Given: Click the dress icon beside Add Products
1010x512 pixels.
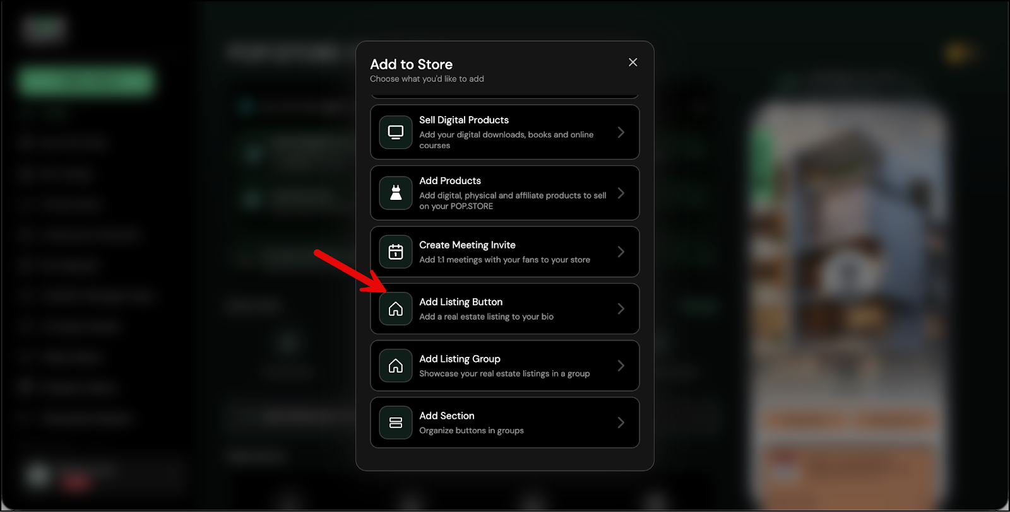Looking at the screenshot, I should pos(396,193).
